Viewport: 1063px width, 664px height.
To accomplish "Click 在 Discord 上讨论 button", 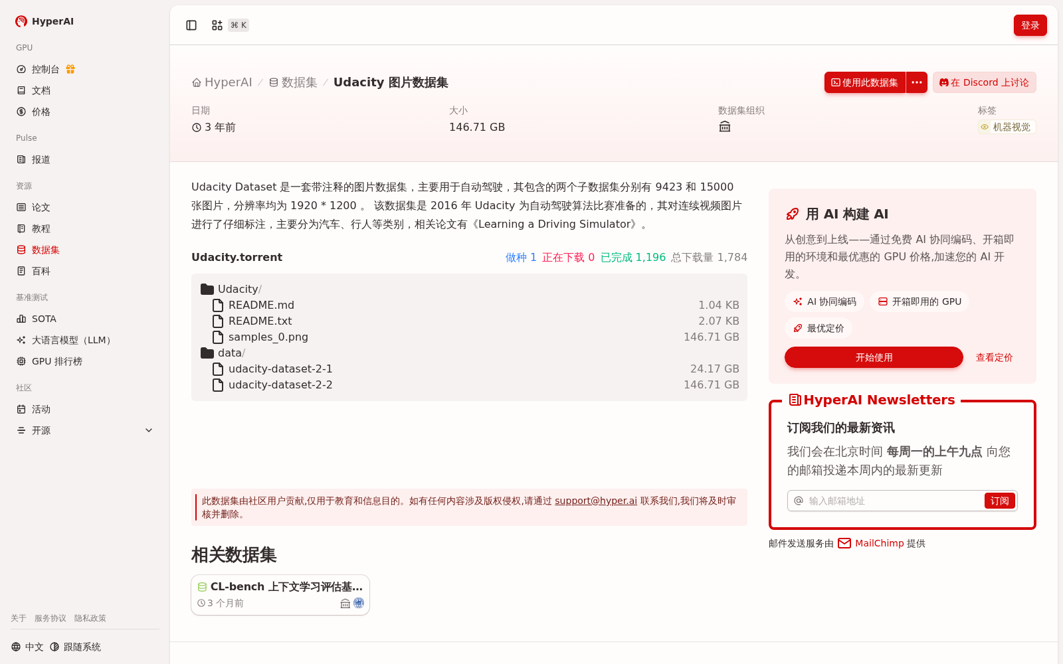I will tap(984, 82).
